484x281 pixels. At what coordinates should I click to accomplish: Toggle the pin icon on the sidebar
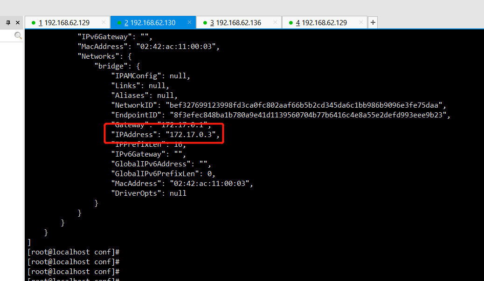click(x=7, y=22)
